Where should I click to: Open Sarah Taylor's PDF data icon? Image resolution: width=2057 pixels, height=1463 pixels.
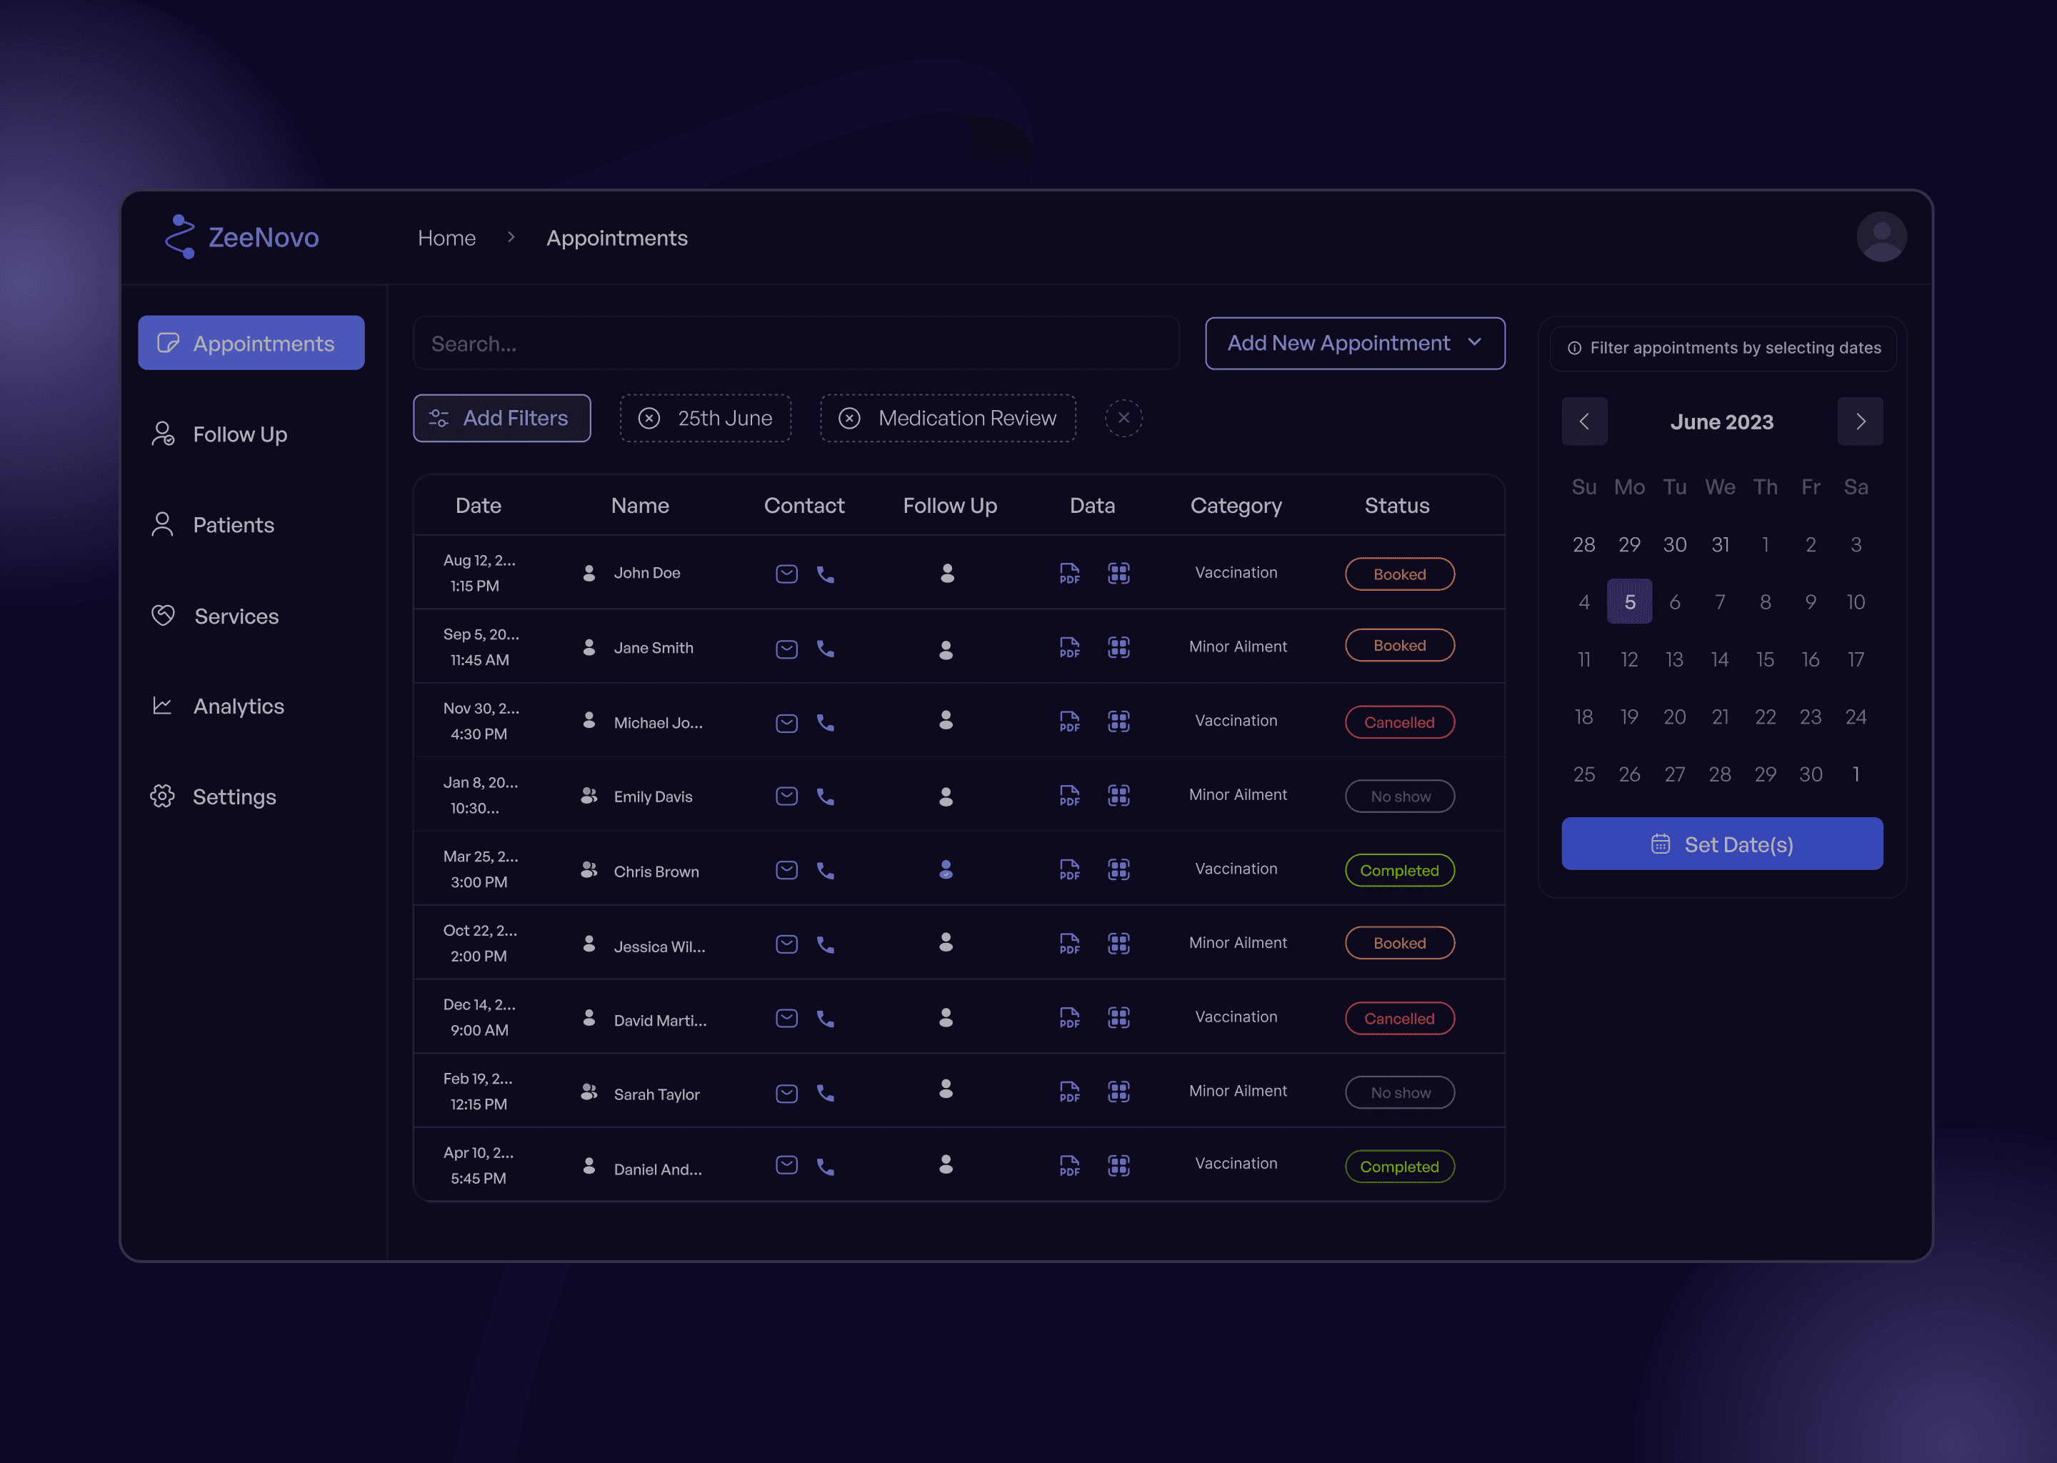coord(1069,1092)
